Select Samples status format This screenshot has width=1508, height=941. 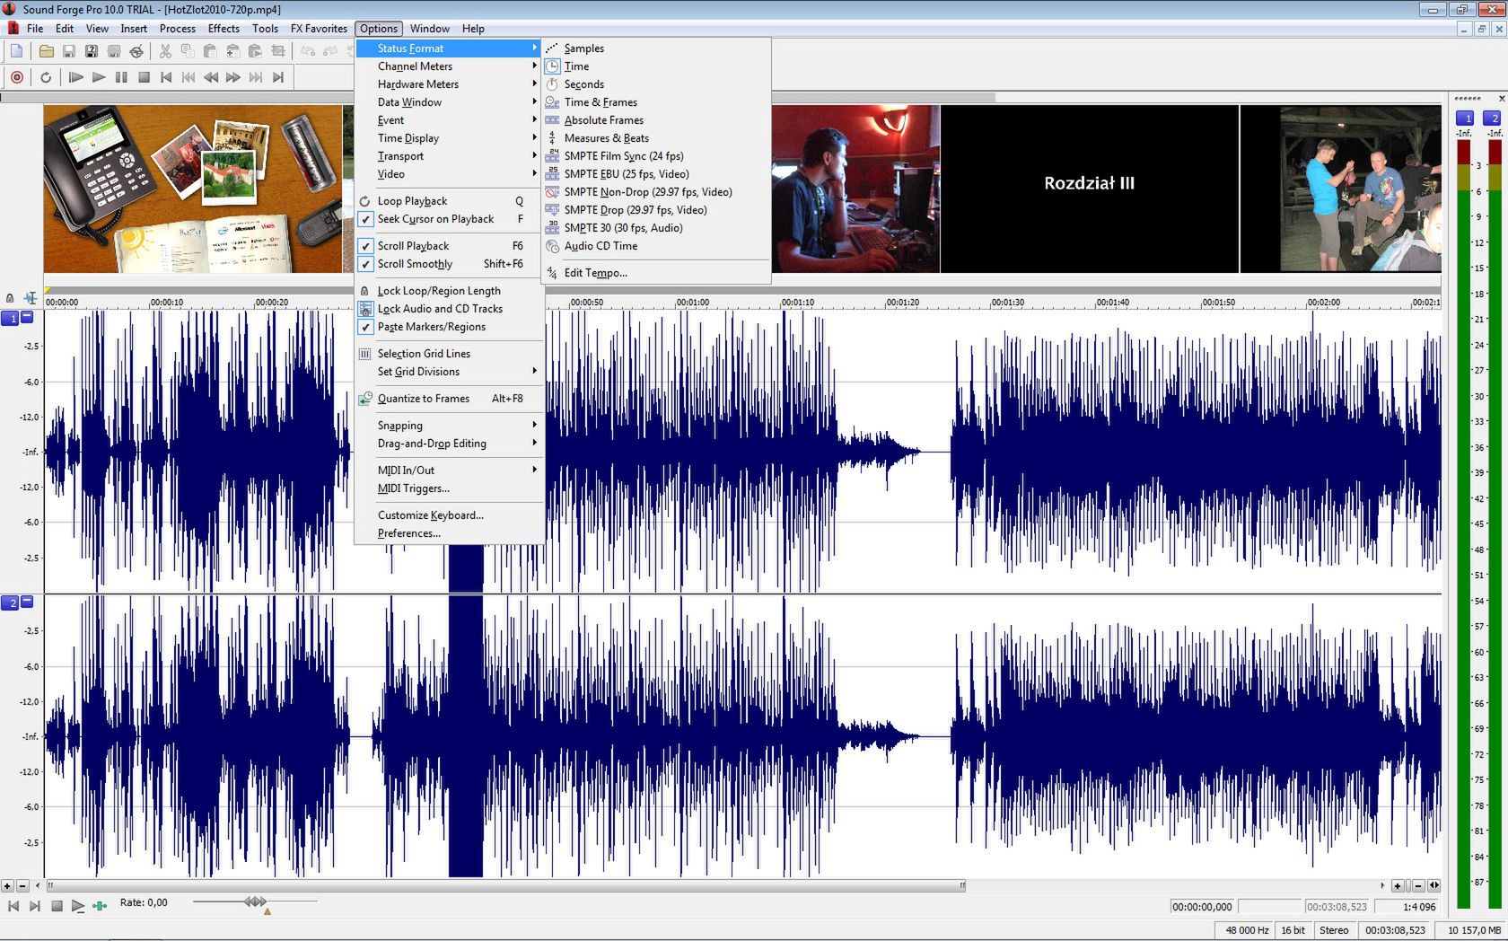[x=656, y=48]
